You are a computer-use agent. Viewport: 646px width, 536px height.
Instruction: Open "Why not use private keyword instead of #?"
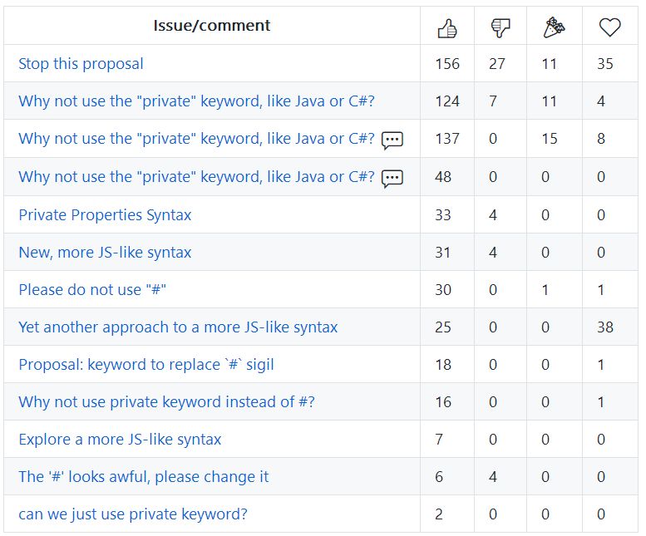[x=166, y=401]
